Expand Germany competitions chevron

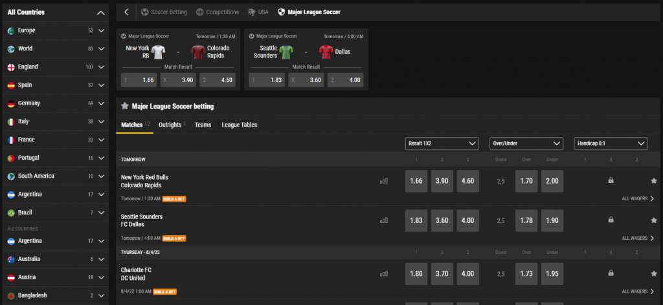click(x=101, y=103)
